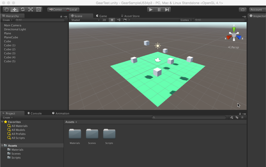This screenshot has width=266, height=167.
Task: Toggle the Hierarchy panel lock
Action: click(61, 16)
